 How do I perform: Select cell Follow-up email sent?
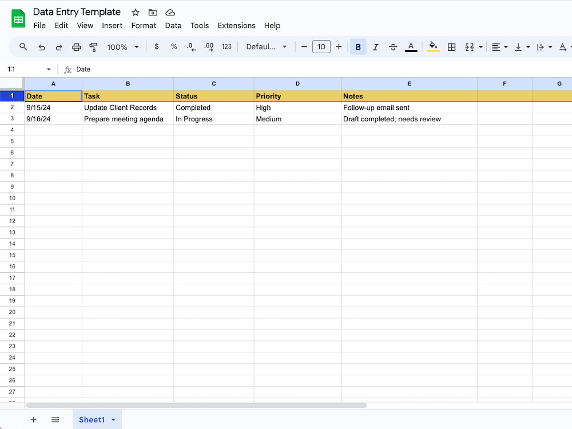pyautogui.click(x=410, y=108)
